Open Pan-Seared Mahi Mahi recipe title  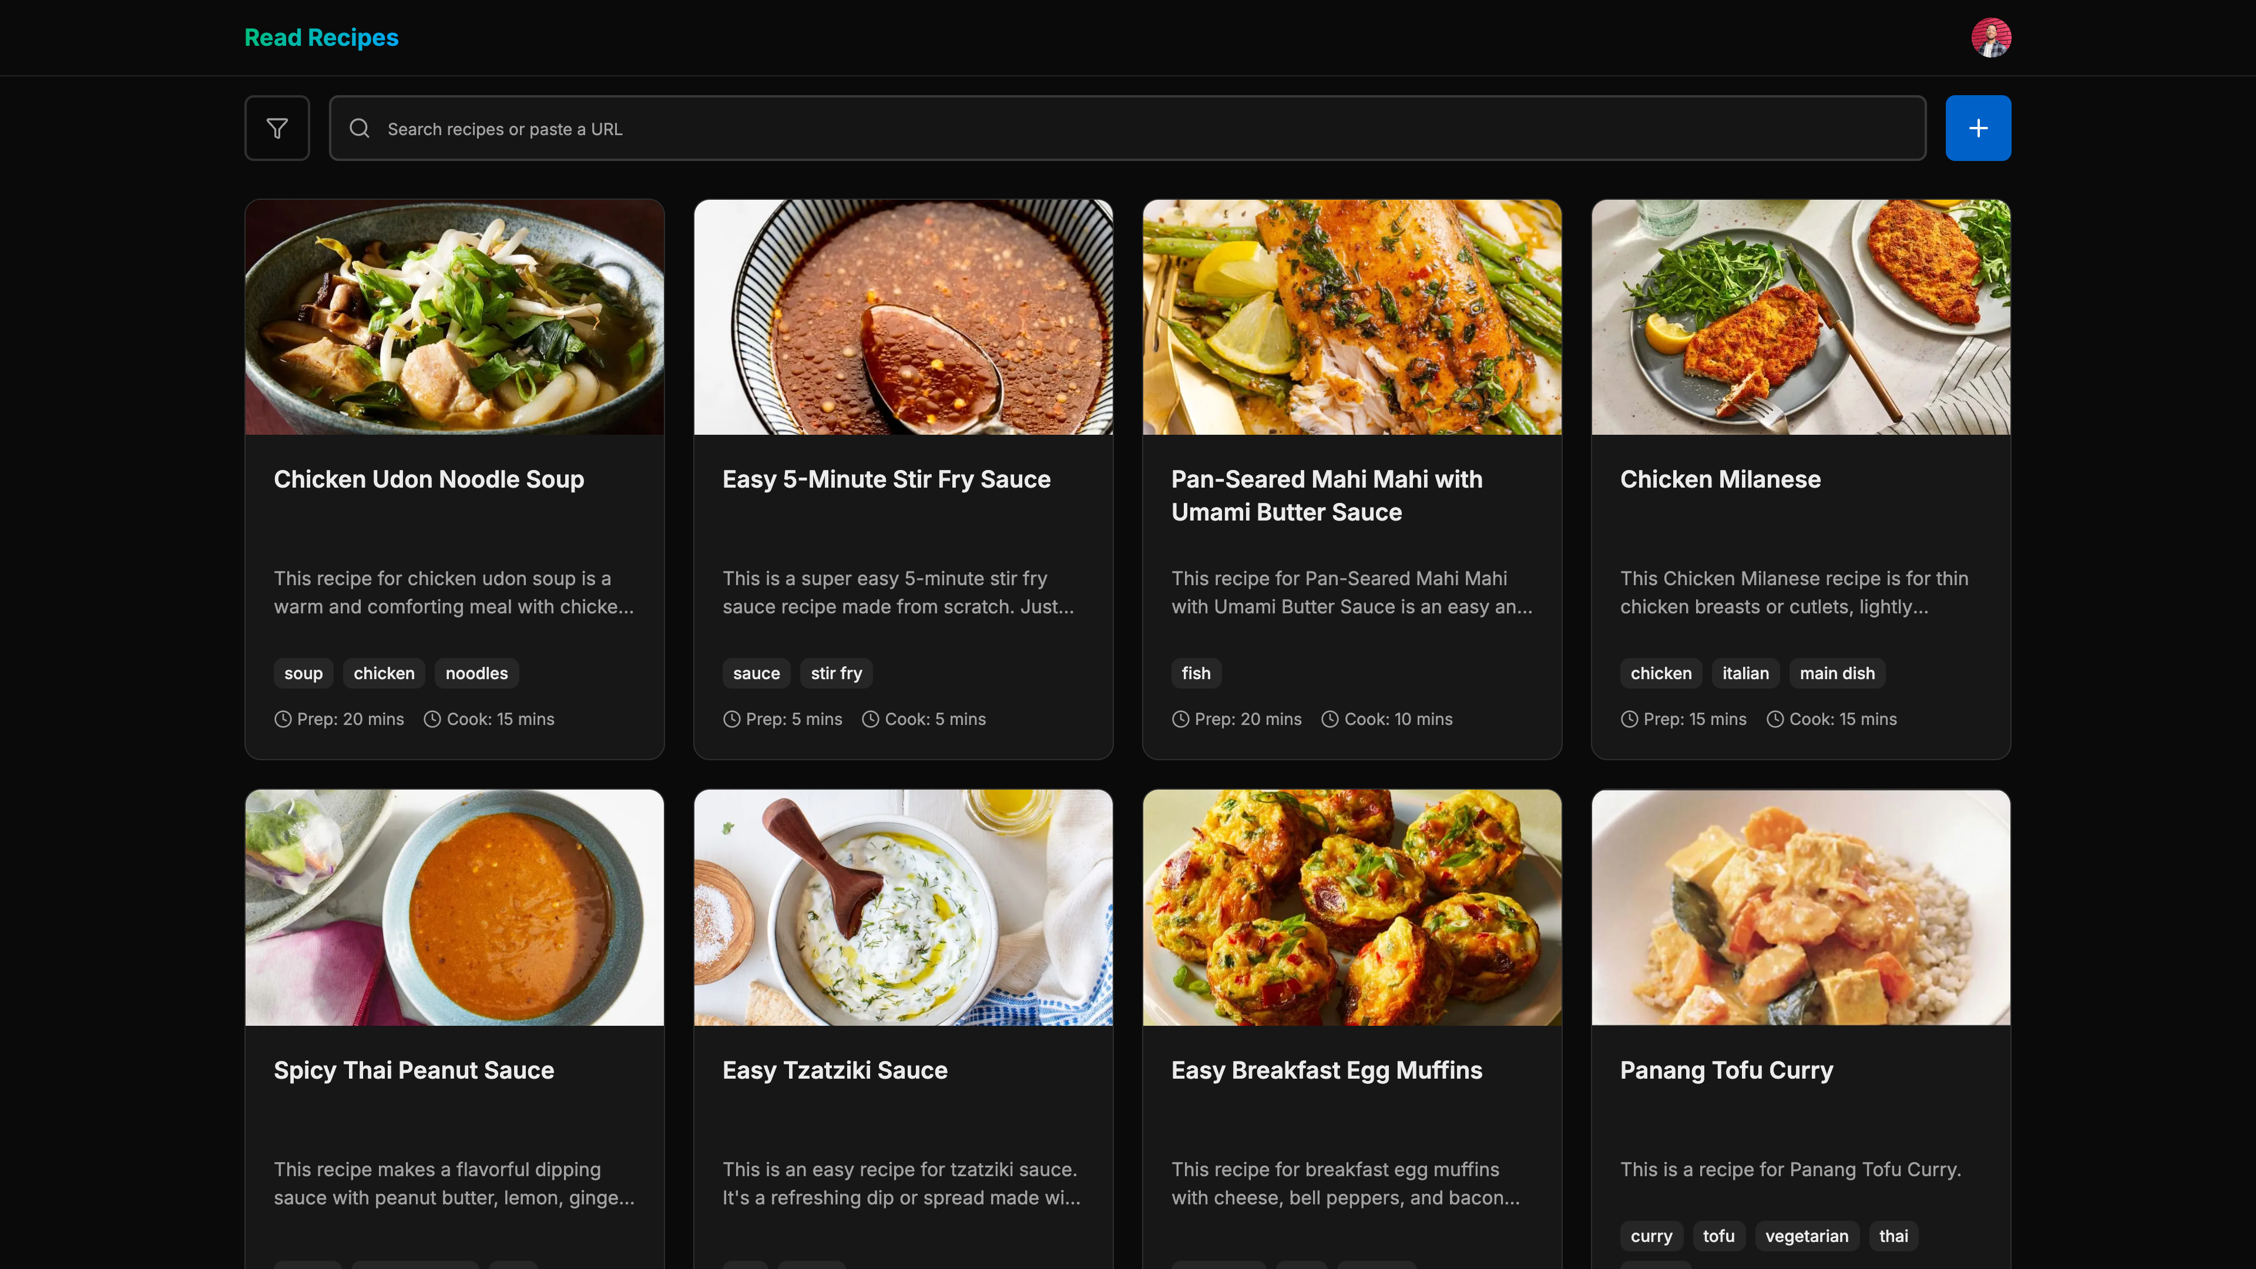coord(1326,495)
